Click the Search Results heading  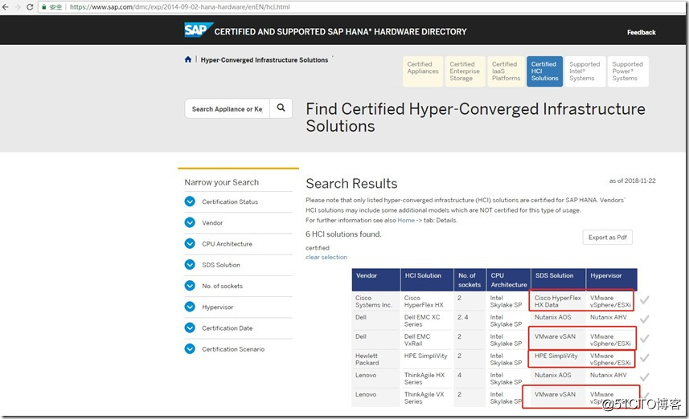pos(351,183)
